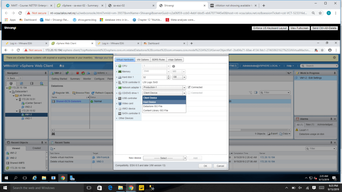
Task: Pin the Navigator panel
Action: point(45,73)
